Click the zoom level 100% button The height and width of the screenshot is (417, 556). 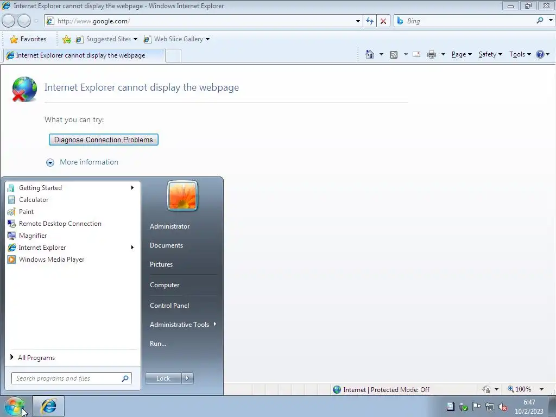pyautogui.click(x=520, y=389)
